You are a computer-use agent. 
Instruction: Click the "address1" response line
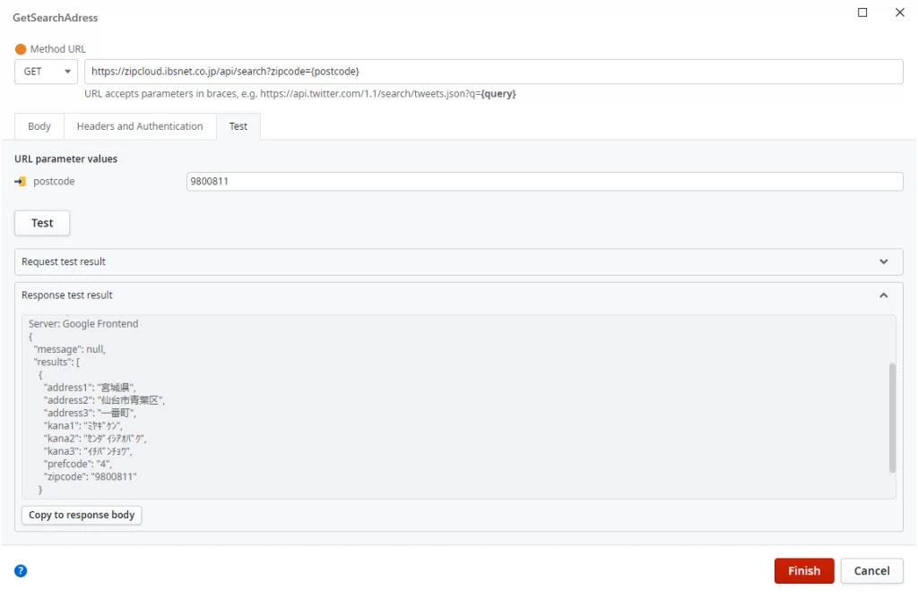tap(90, 387)
